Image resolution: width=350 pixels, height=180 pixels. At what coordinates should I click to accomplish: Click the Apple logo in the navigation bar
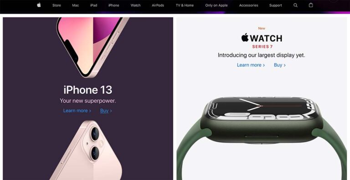click(39, 5)
